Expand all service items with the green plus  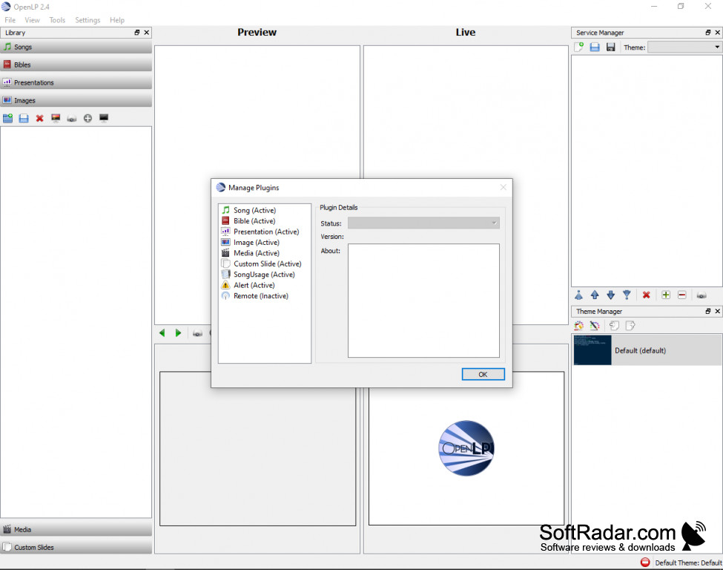(666, 295)
